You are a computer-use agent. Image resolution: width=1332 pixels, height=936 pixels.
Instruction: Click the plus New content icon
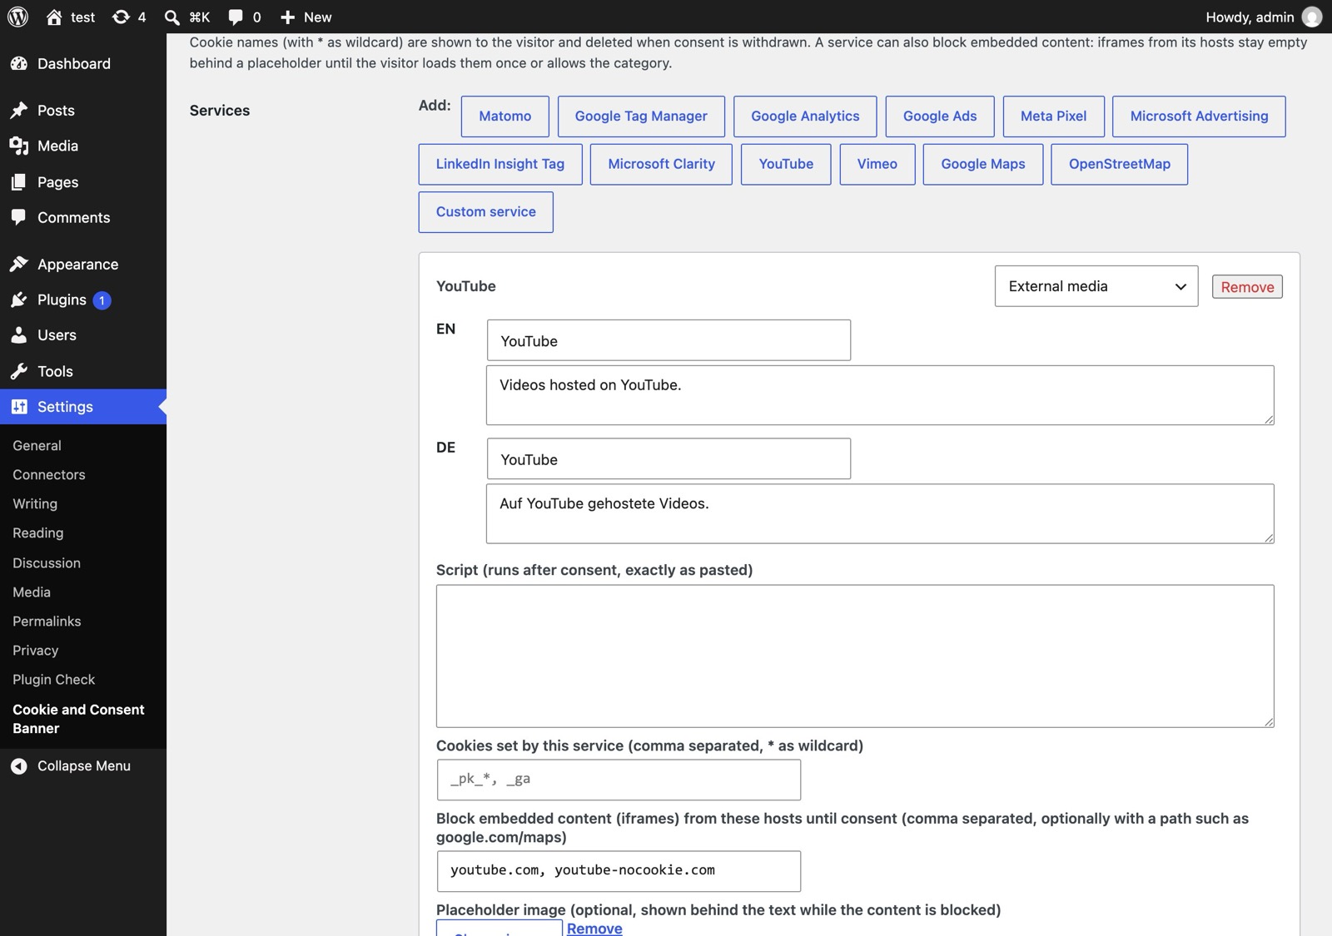[x=287, y=17]
